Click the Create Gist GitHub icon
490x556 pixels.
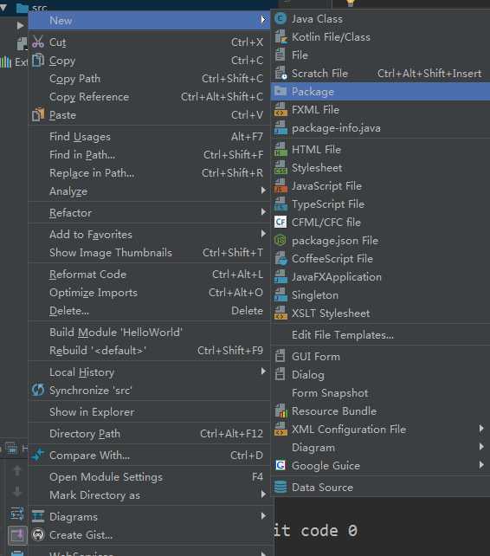[38, 534]
